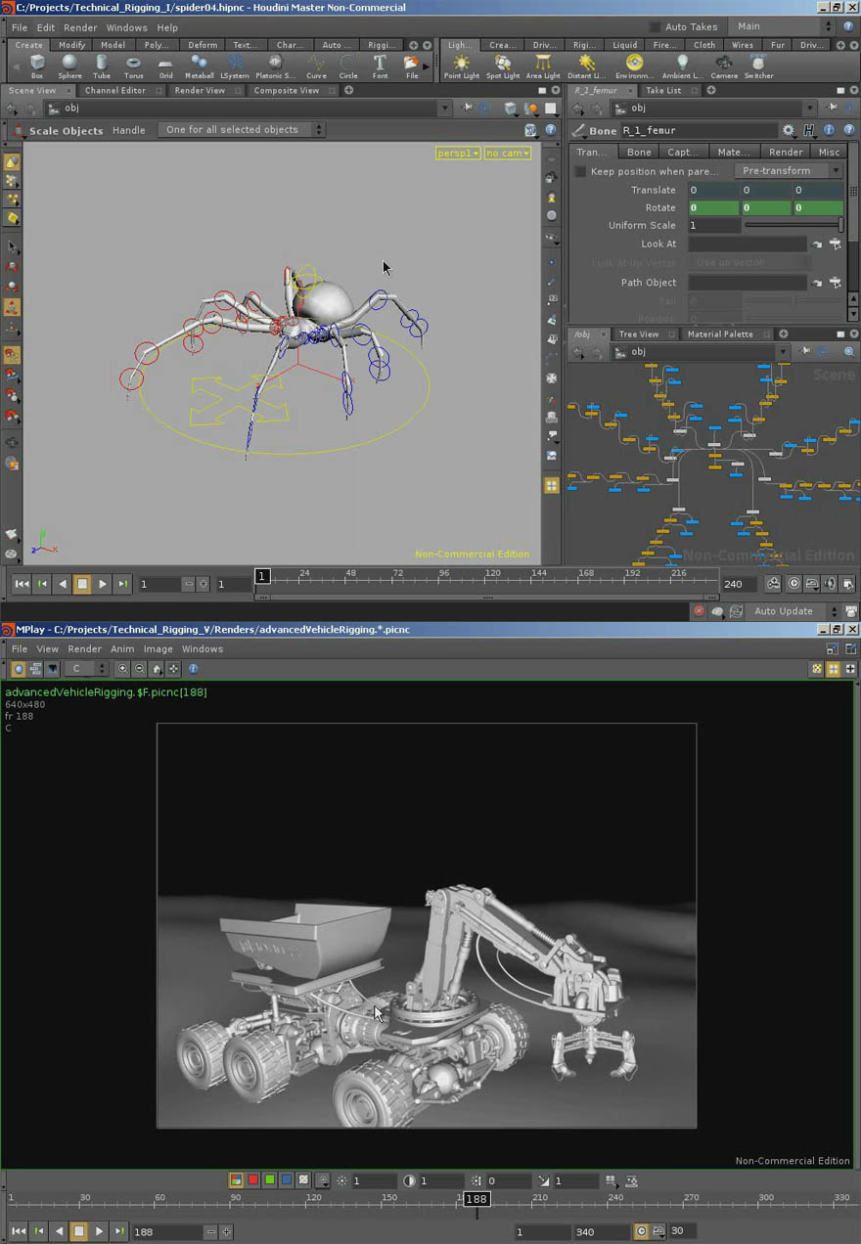Viewport: 861px width, 1244px height.
Task: Toggle real-time playback in Houdini playbar
Action: (793, 584)
